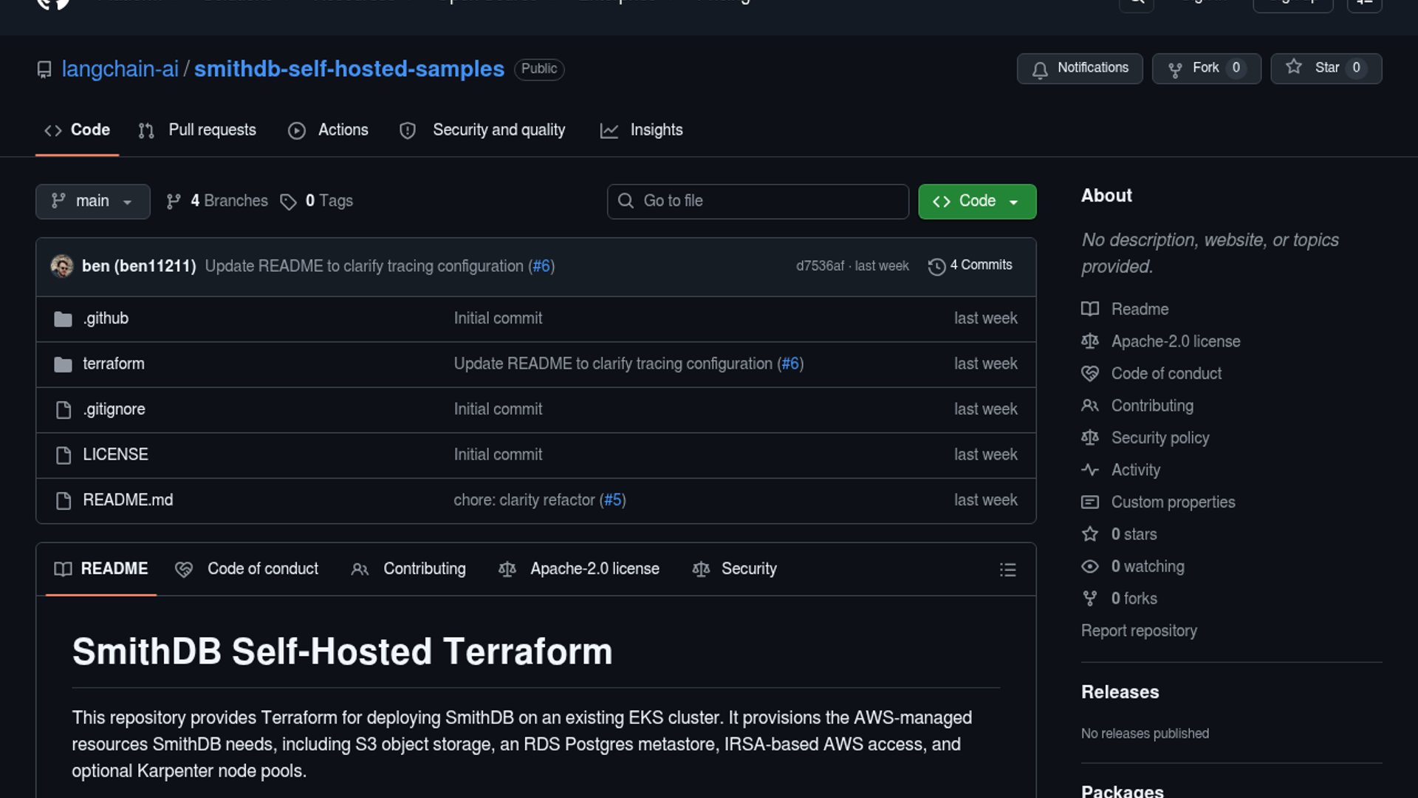Open the .gitignore file

coord(114,409)
